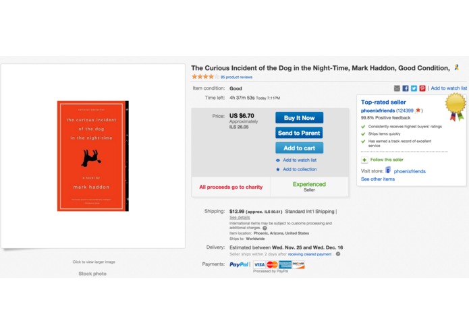Click the eye icon beside Add to watch list
The height and width of the screenshot is (333, 469).
pos(278,160)
